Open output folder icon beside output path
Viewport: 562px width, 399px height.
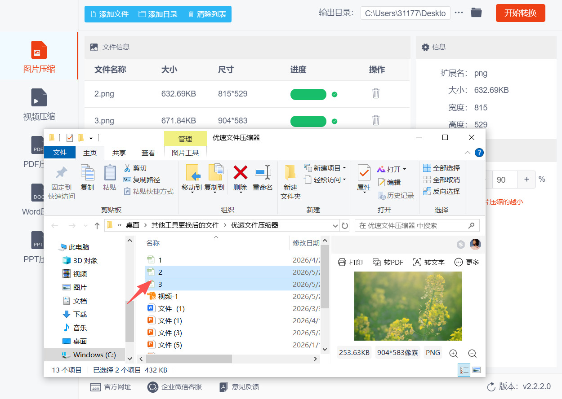(476, 13)
